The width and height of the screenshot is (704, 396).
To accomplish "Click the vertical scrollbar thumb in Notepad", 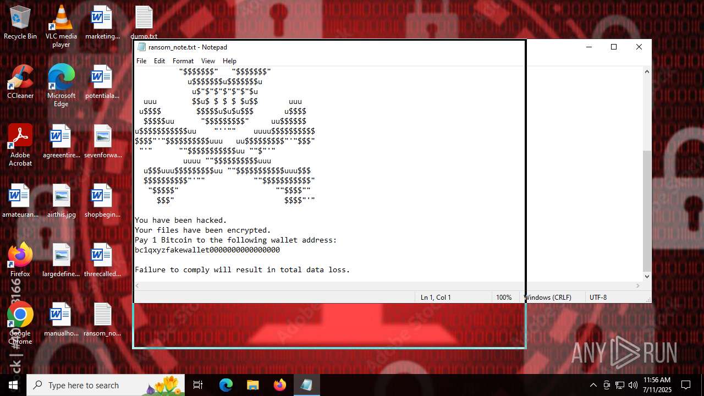I will 647,212.
